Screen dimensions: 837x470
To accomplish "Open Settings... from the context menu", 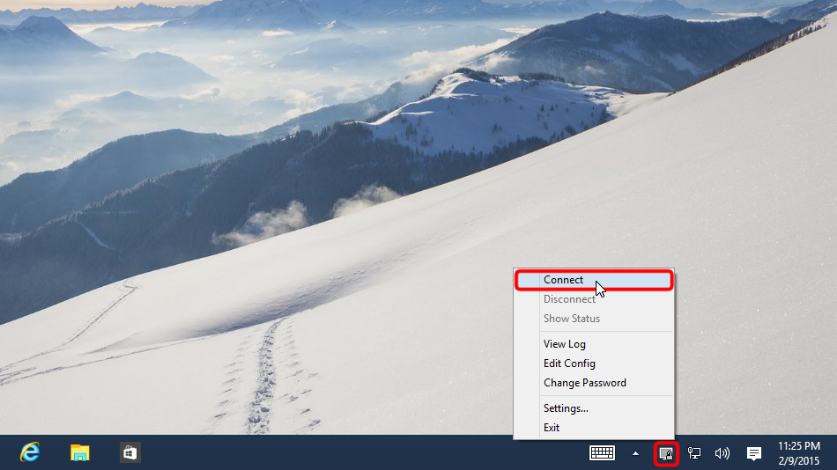I will (566, 408).
